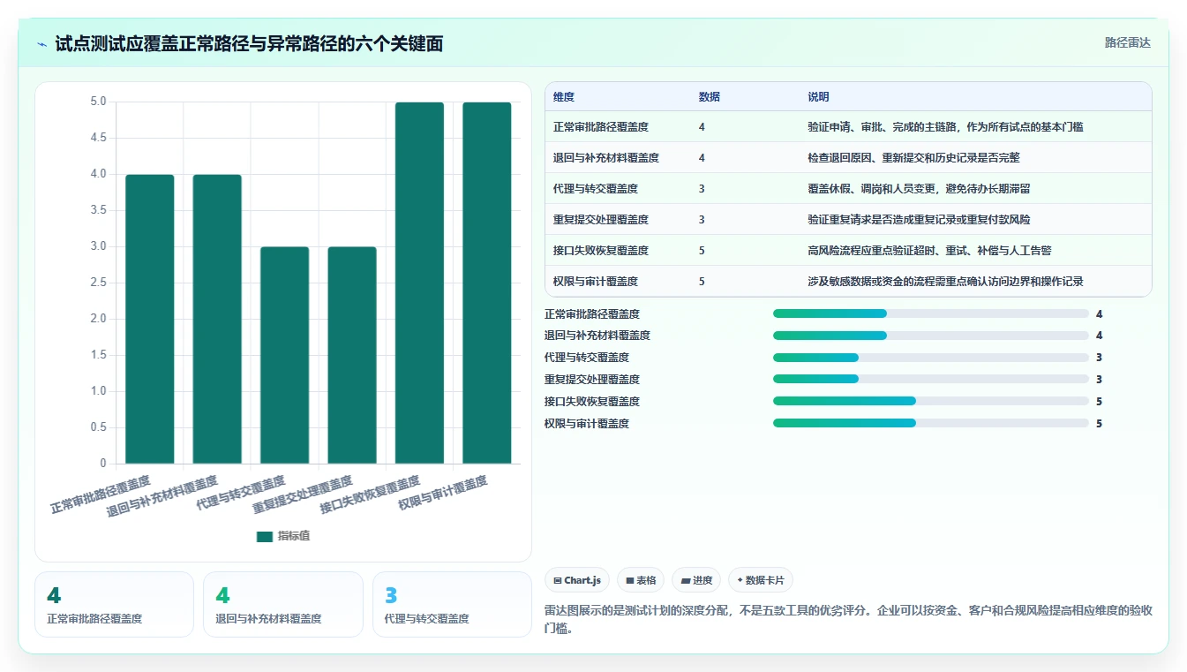Select table row 重复提交处理覆盖度
The height and width of the screenshot is (672, 1187).
click(x=848, y=219)
